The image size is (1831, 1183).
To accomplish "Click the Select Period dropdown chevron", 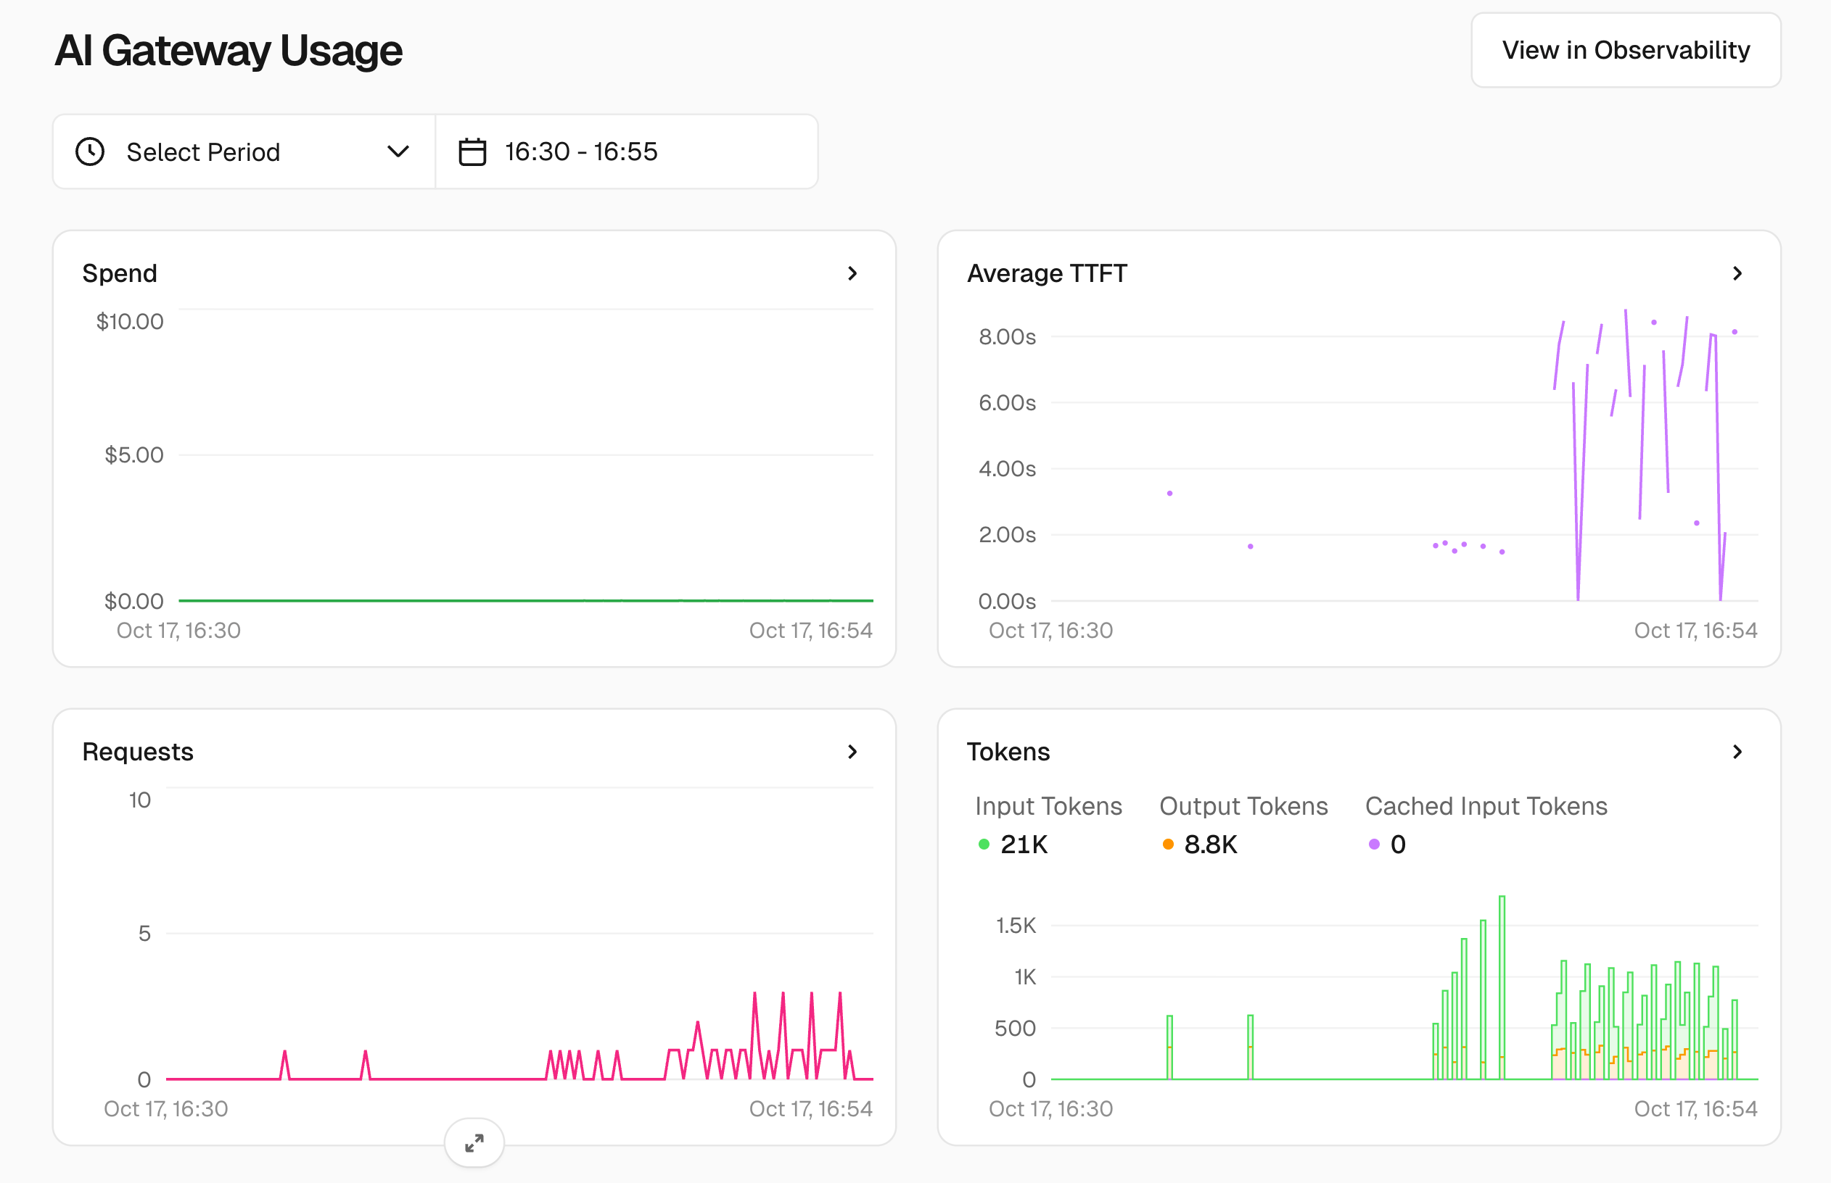I will click(x=398, y=151).
